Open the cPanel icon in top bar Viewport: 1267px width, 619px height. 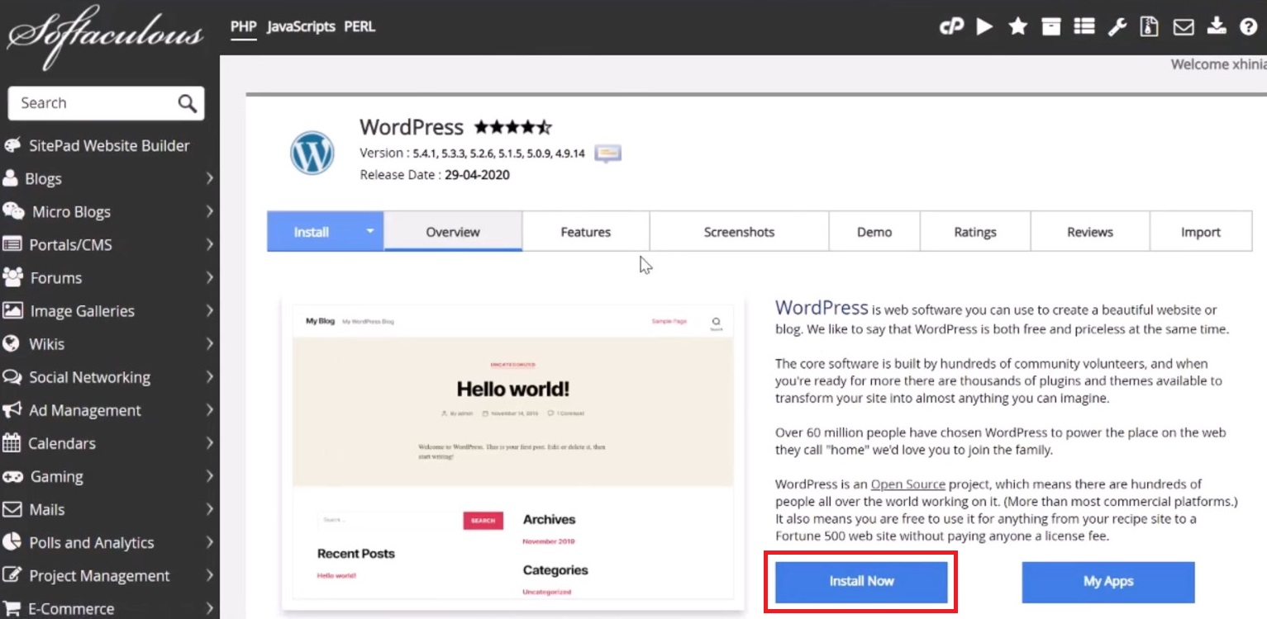951,26
